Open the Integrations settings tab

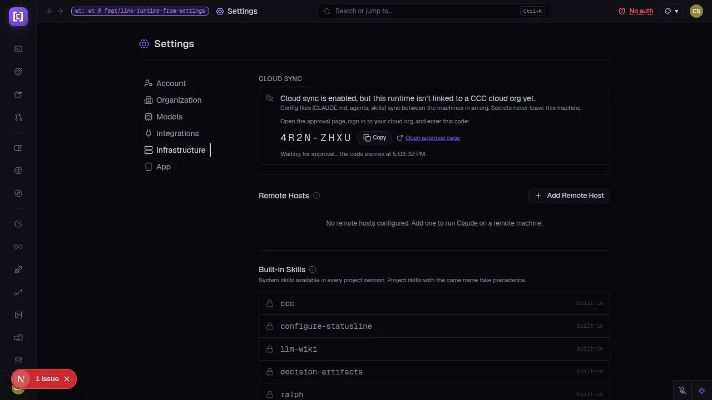click(x=171, y=133)
